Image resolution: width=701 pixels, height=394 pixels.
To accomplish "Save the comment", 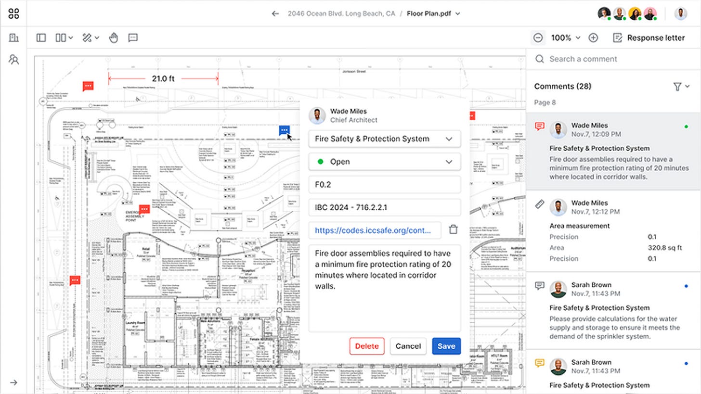I will [446, 346].
